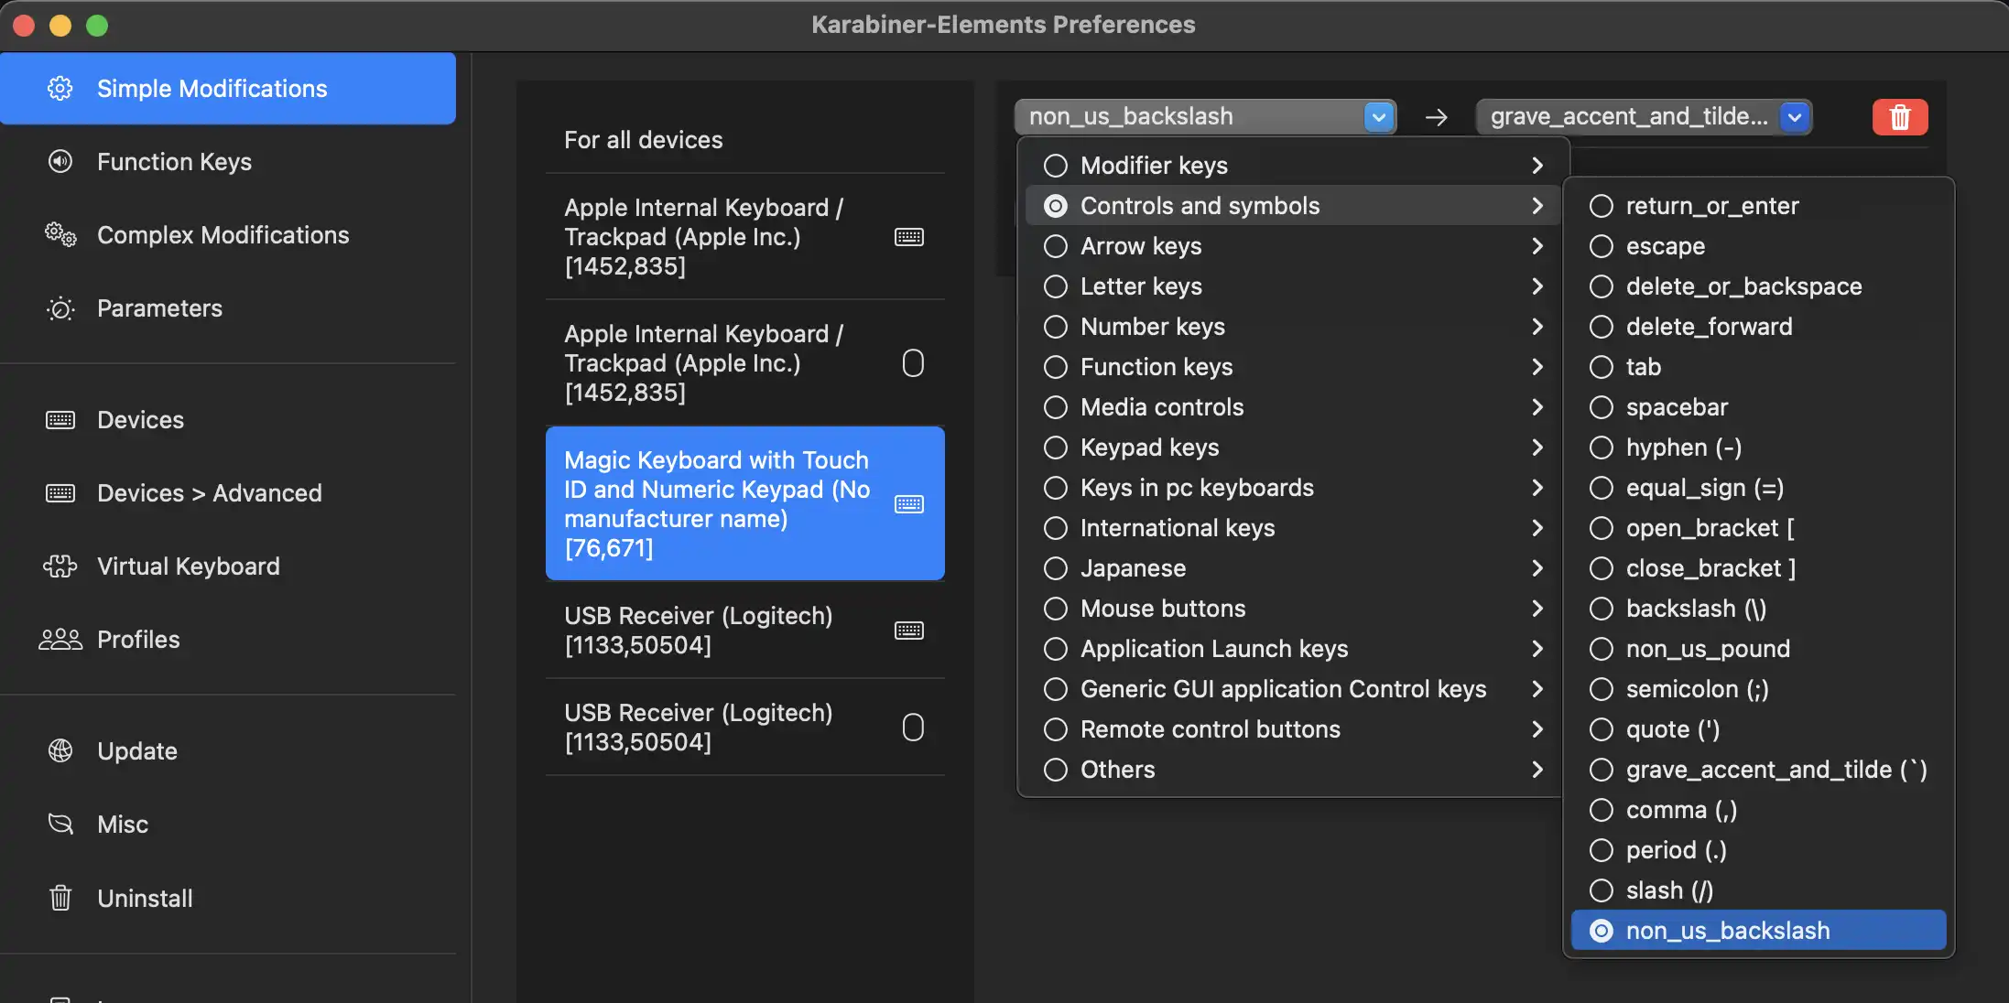Delete the mapping with the red trash button
This screenshot has height=1003, width=2009.
[x=1899, y=116]
